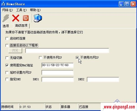
Task: Open the 帮助 menu
Action: point(35,10)
